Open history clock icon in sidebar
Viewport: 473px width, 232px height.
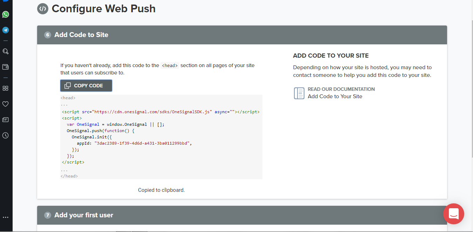pyautogui.click(x=6, y=135)
